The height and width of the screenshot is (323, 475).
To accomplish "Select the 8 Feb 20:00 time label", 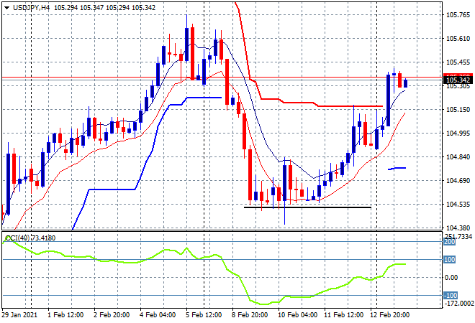I will click(x=250, y=315).
